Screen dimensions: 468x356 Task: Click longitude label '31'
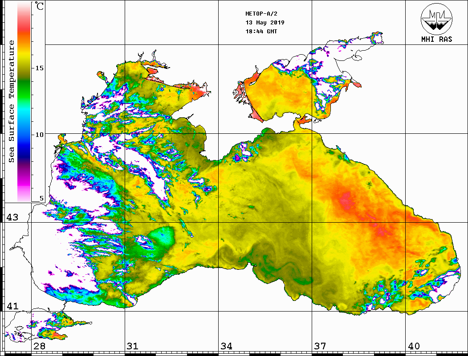coord(133,346)
